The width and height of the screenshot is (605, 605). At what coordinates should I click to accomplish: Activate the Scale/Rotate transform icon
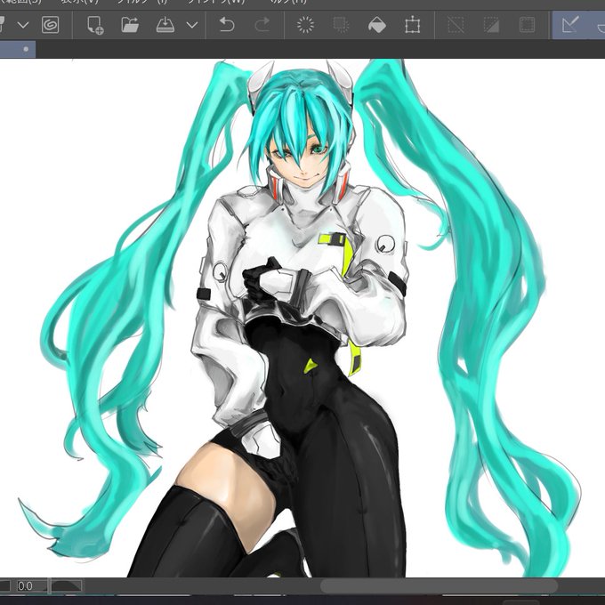click(x=413, y=25)
